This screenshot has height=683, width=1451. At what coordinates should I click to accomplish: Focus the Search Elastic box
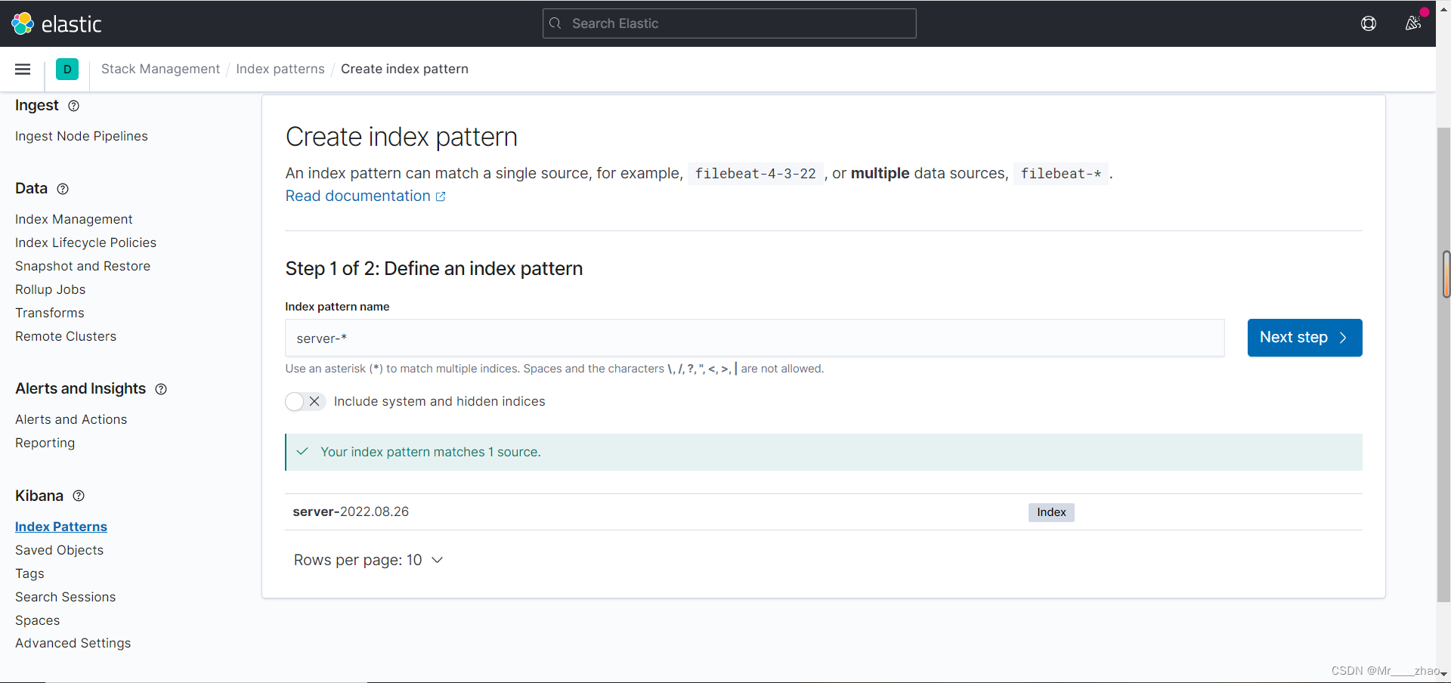(x=729, y=23)
